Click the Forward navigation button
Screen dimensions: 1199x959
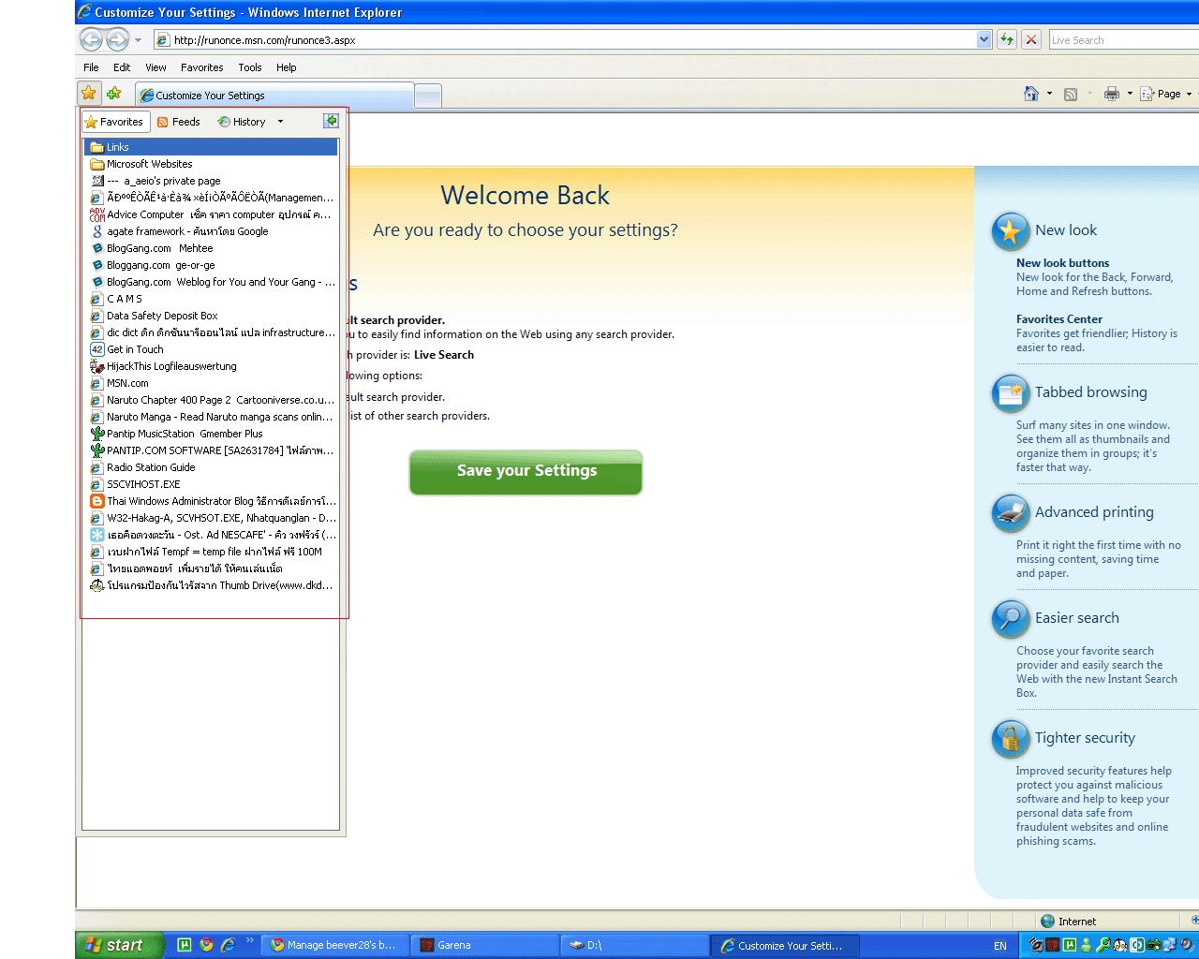pyautogui.click(x=117, y=39)
